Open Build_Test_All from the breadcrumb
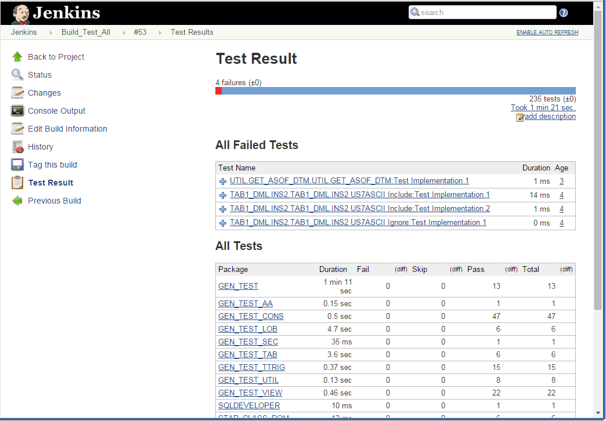The width and height of the screenshot is (606, 421). click(85, 32)
